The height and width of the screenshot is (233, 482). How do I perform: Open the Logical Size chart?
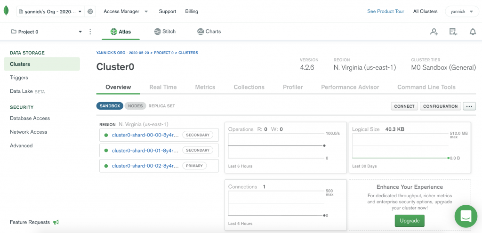(x=410, y=147)
